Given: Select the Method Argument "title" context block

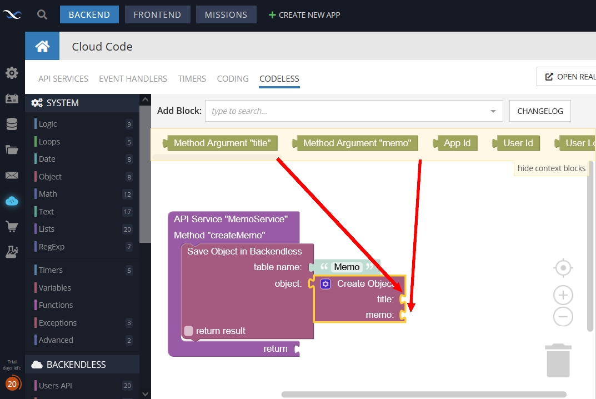Looking at the screenshot, I should (x=220, y=143).
